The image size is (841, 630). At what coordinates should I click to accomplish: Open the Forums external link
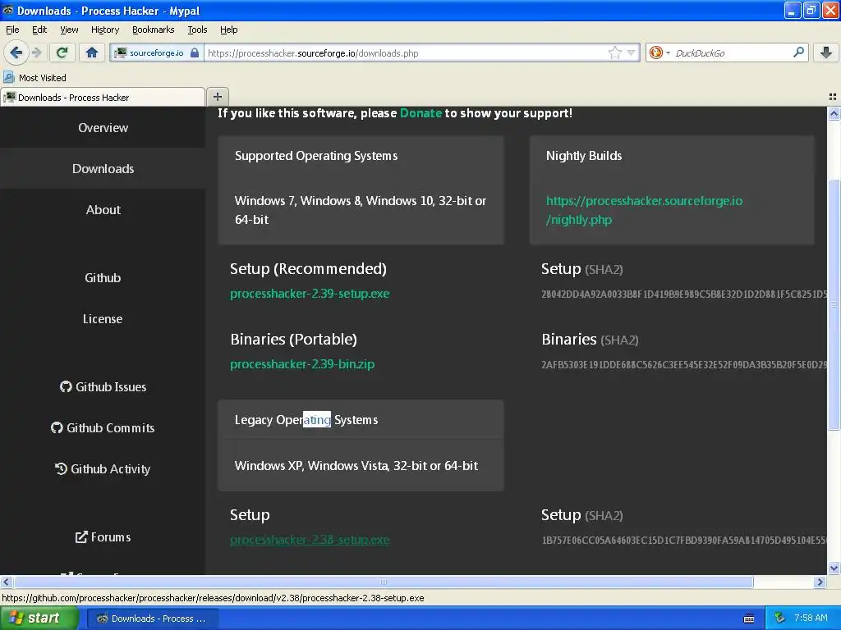[103, 536]
